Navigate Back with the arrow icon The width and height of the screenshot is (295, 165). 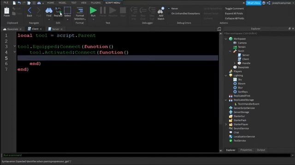click(29, 10)
